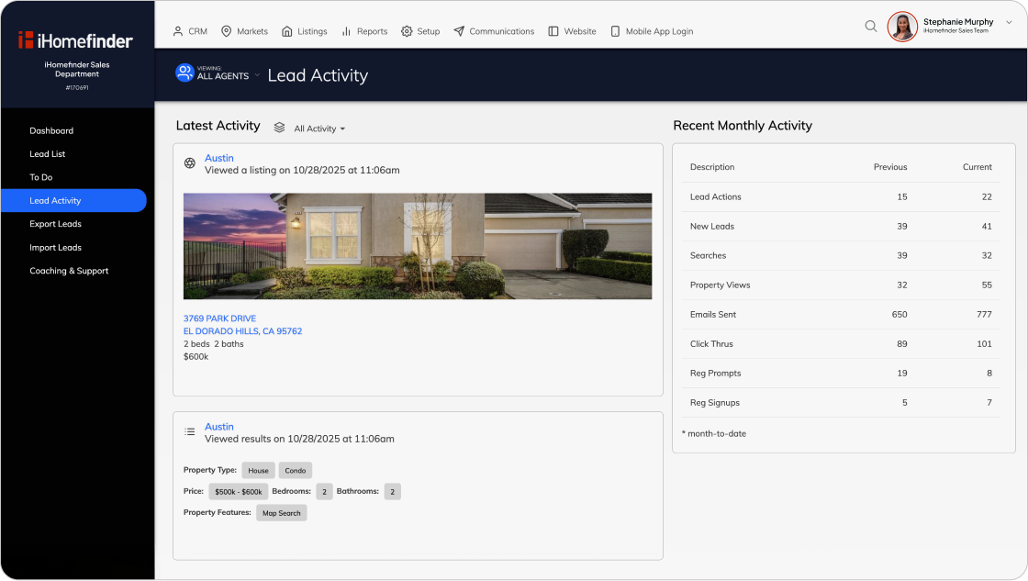
Task: Open the CRM menu
Action: 190,31
